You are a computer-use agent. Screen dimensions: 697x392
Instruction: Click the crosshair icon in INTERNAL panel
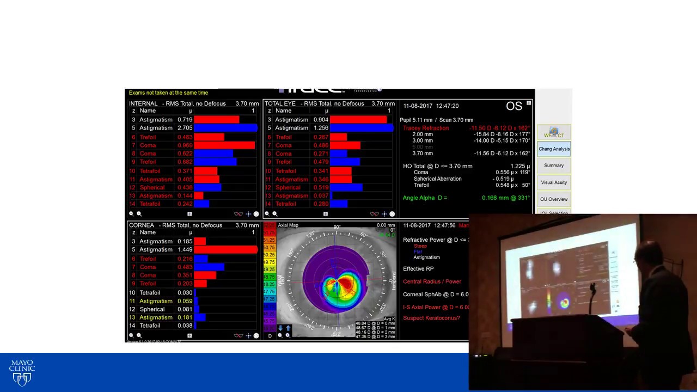[248, 214]
